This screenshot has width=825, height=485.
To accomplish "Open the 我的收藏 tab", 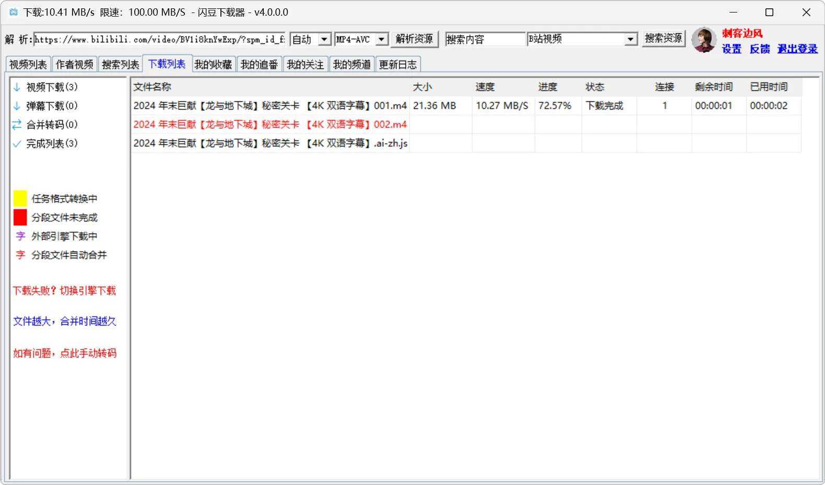I will (213, 64).
